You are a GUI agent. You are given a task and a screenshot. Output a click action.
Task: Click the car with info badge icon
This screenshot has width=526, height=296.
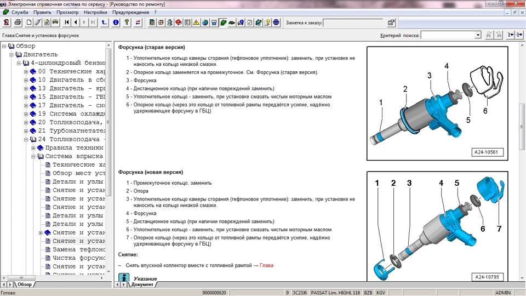(x=241, y=22)
